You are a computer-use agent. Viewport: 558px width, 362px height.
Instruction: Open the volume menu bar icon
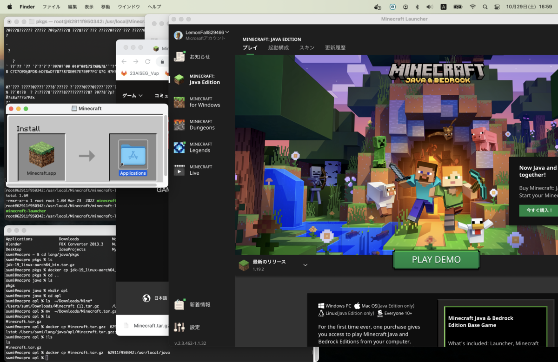(430, 7)
